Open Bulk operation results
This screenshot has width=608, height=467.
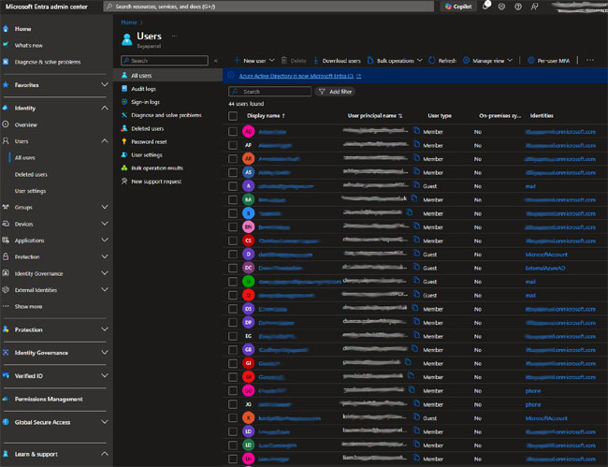pyautogui.click(x=157, y=168)
